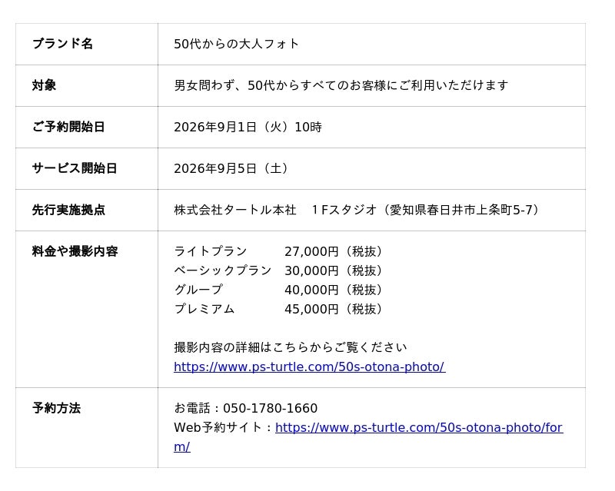Click the サービス開始日 label
Viewport: 615px width, 491px height.
pyautogui.click(x=75, y=168)
